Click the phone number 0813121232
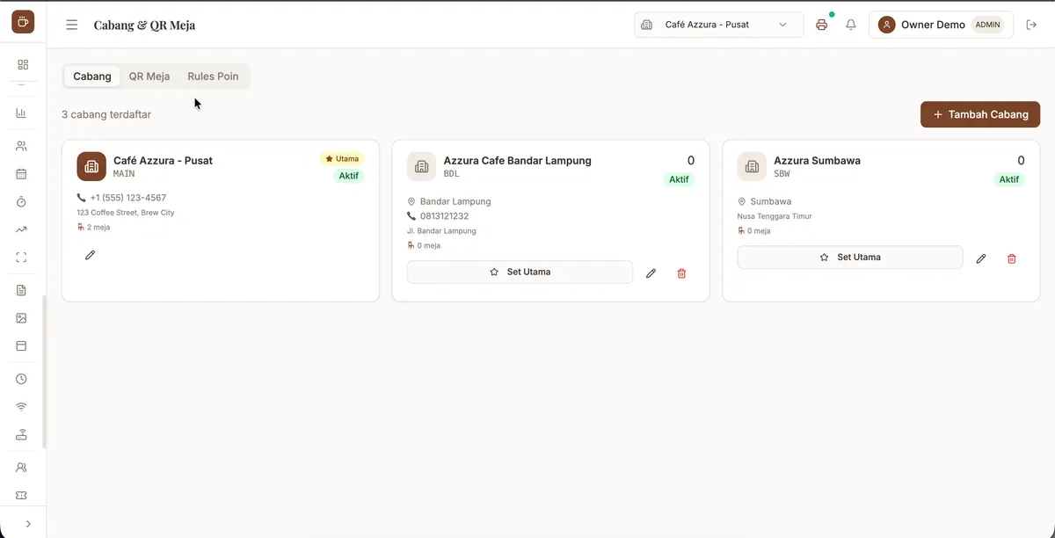 coord(444,216)
